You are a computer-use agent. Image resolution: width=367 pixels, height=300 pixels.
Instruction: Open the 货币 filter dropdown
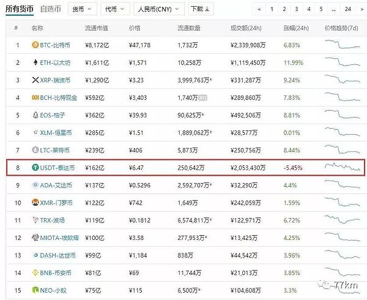tap(80, 9)
